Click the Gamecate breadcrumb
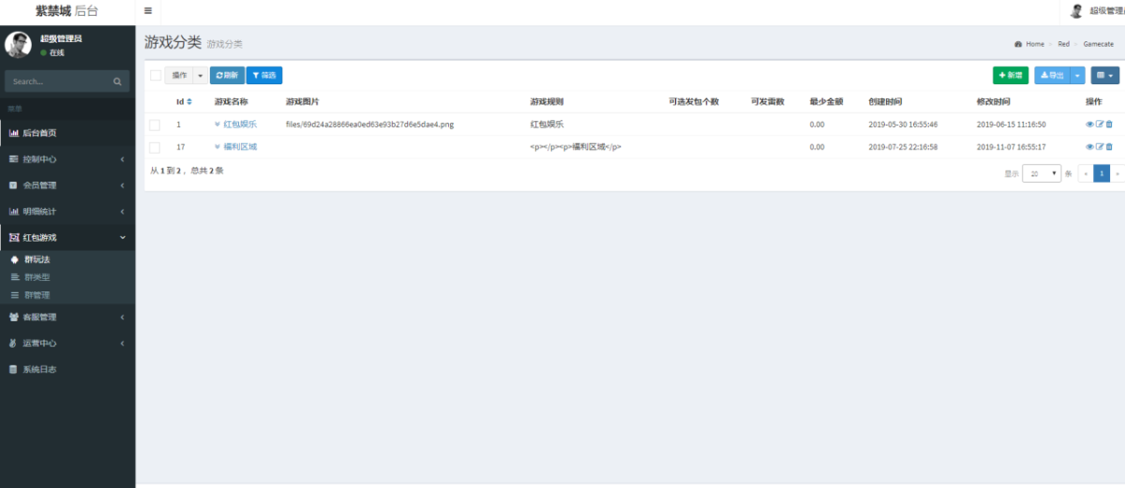1125x488 pixels. tap(1099, 44)
